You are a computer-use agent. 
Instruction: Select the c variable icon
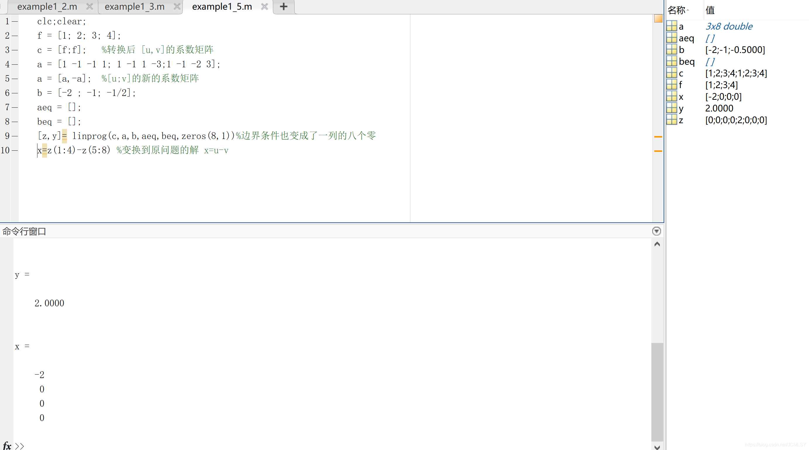[x=672, y=73]
